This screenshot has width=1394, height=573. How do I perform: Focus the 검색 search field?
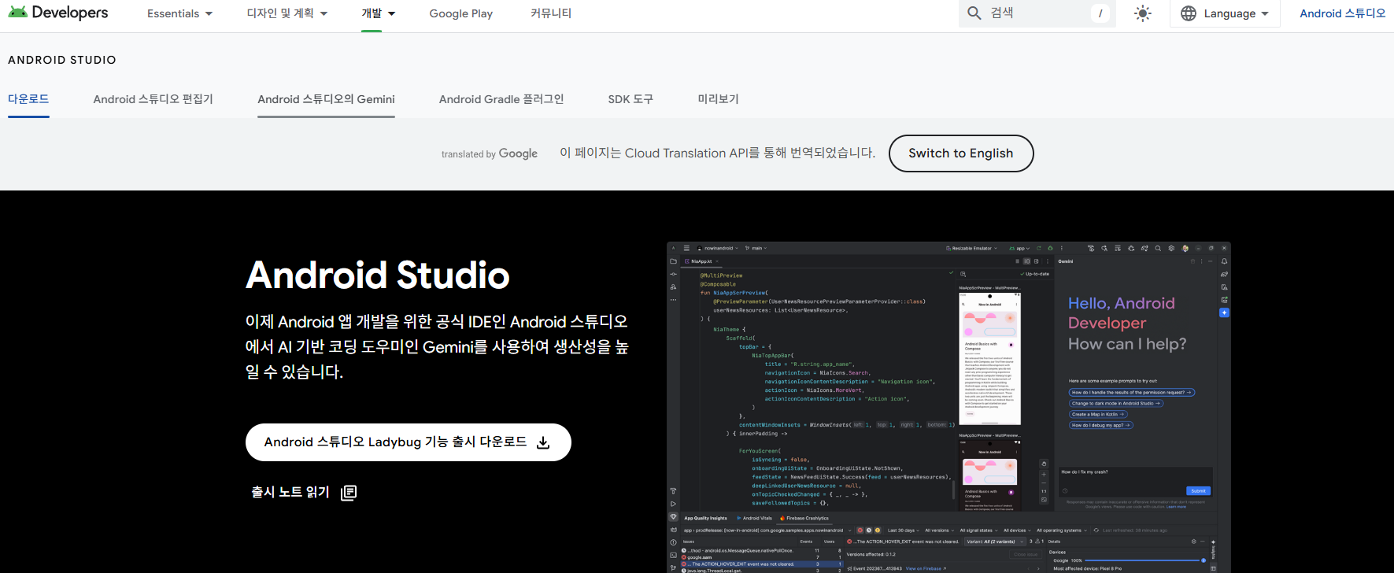(x=1037, y=13)
